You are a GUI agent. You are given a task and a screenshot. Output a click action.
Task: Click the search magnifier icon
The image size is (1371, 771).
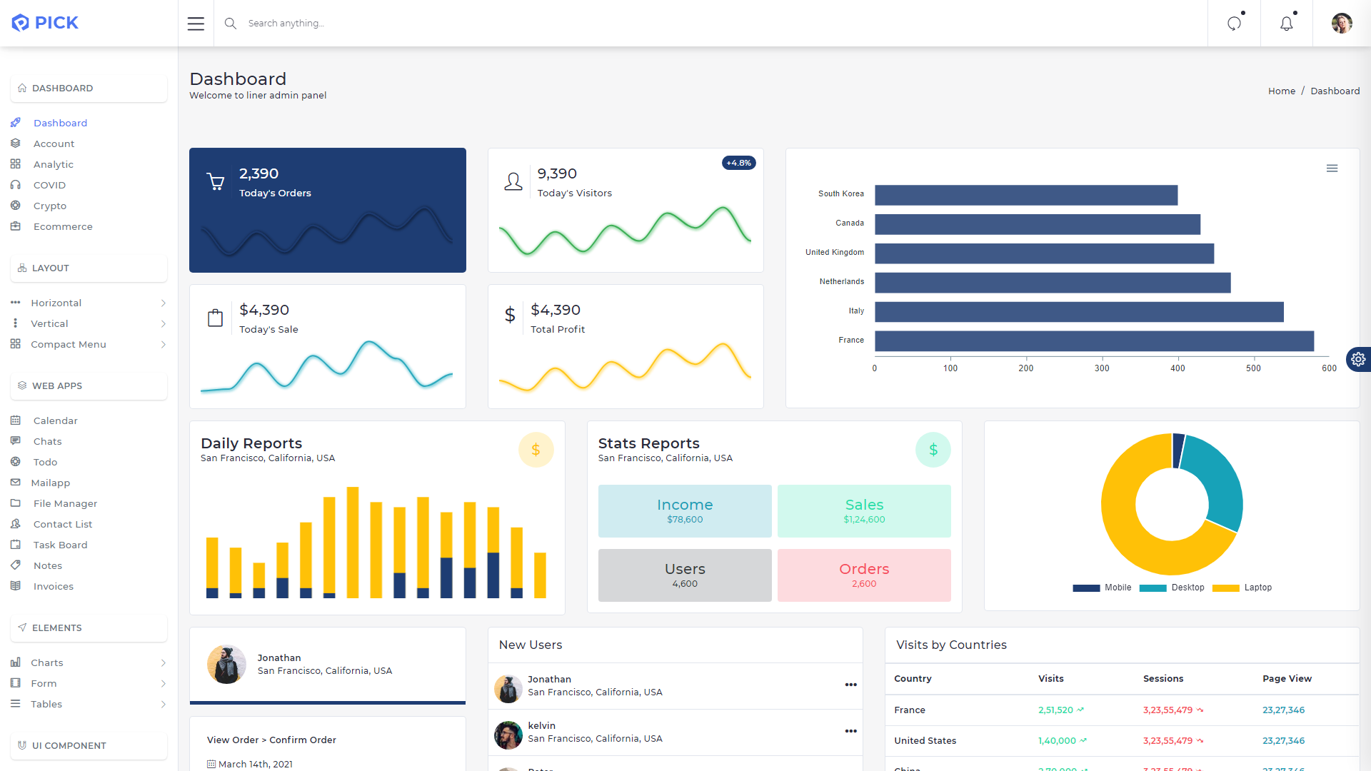(230, 24)
